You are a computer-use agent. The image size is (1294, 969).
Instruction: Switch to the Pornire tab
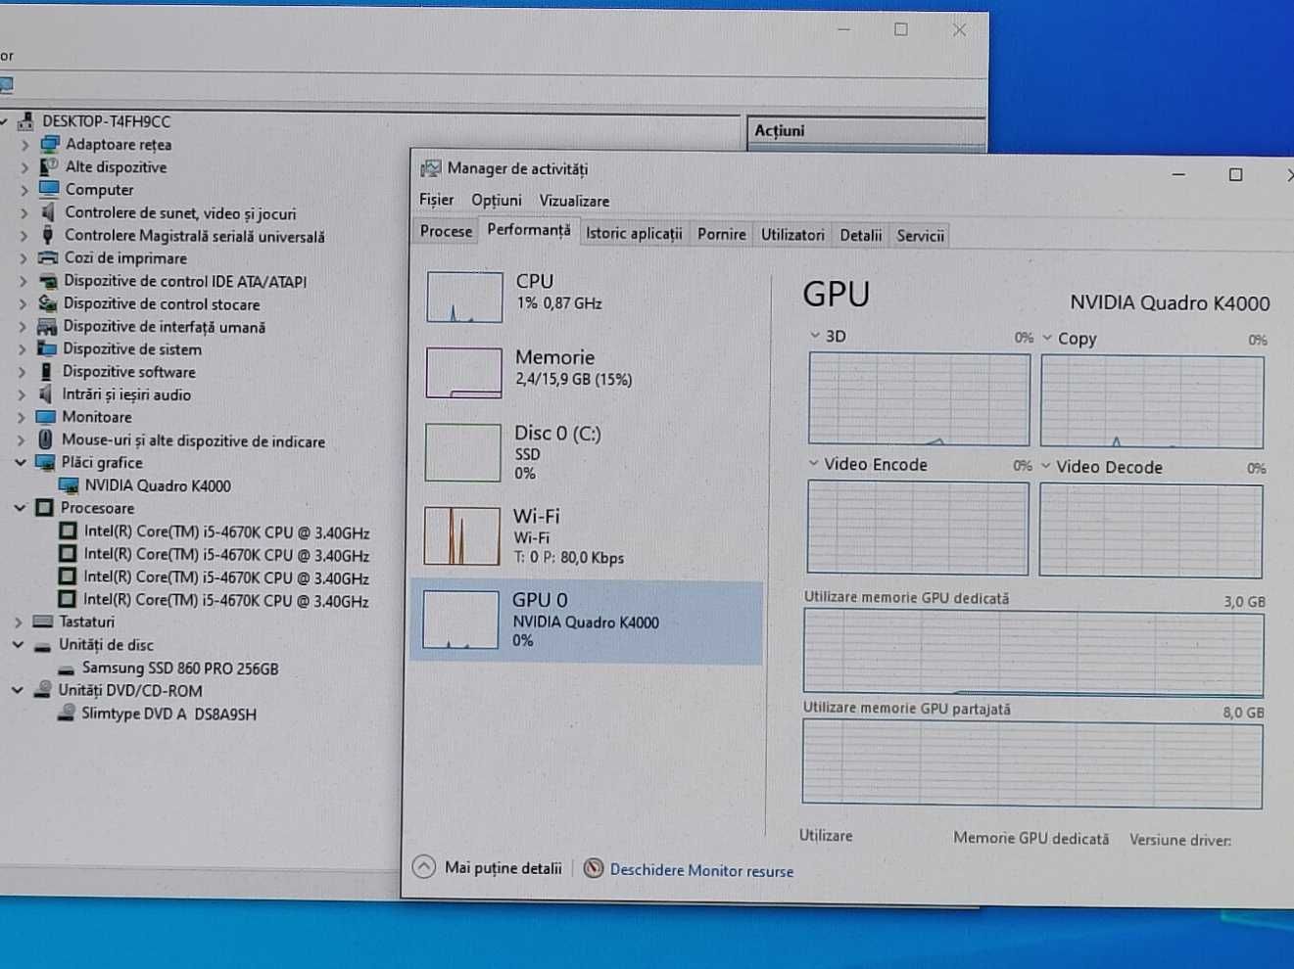coord(722,234)
